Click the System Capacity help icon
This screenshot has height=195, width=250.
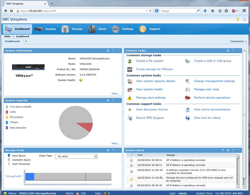click(x=108, y=101)
